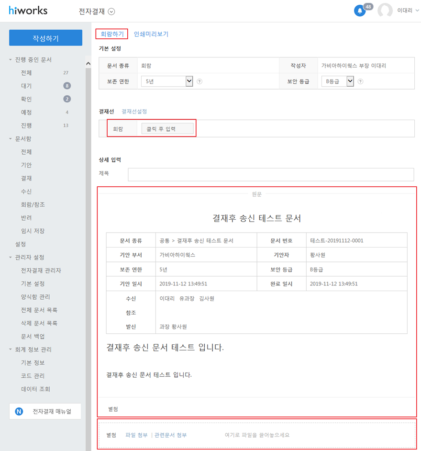Click the 가비아하이웍스 기안 부서 value
Screen dimensions: 421x451
(x=177, y=255)
